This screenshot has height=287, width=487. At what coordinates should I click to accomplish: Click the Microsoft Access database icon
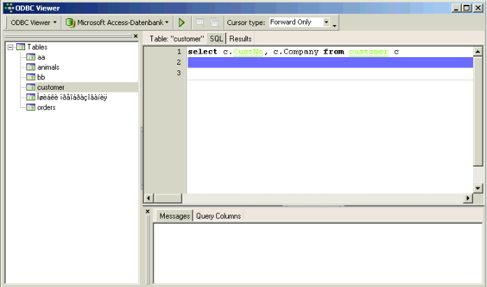70,22
